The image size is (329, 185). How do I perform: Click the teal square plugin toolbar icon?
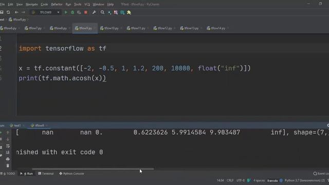point(122,12)
